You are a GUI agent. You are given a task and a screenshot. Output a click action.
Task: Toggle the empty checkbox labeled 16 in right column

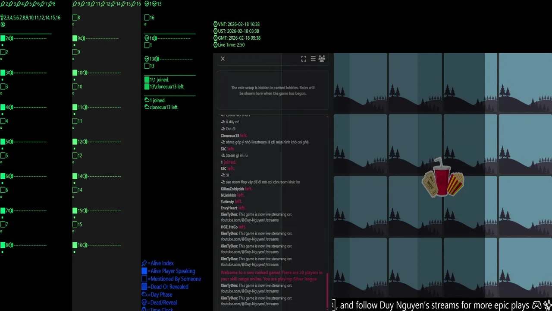(147, 18)
